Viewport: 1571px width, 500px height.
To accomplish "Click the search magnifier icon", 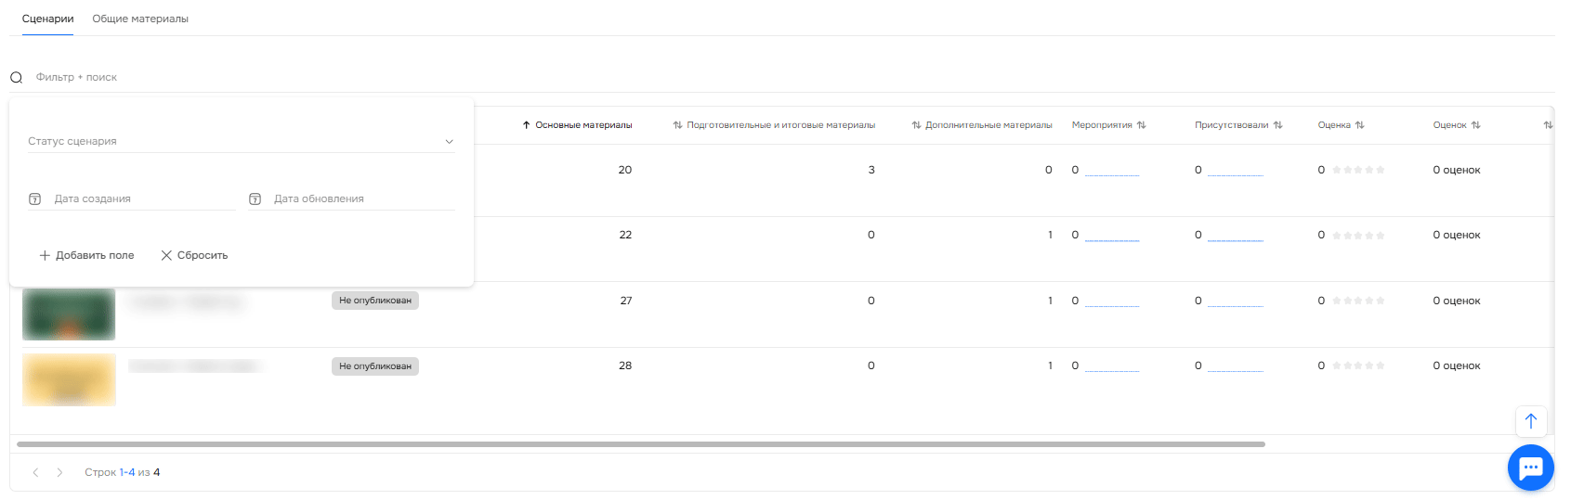I will pyautogui.click(x=16, y=78).
